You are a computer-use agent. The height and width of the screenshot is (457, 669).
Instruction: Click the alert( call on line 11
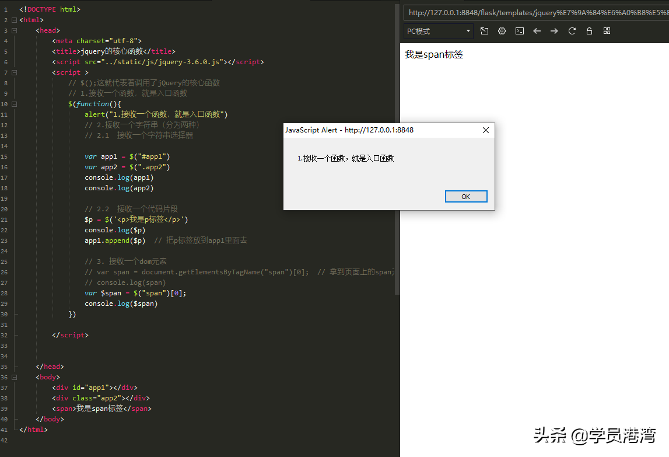click(156, 114)
